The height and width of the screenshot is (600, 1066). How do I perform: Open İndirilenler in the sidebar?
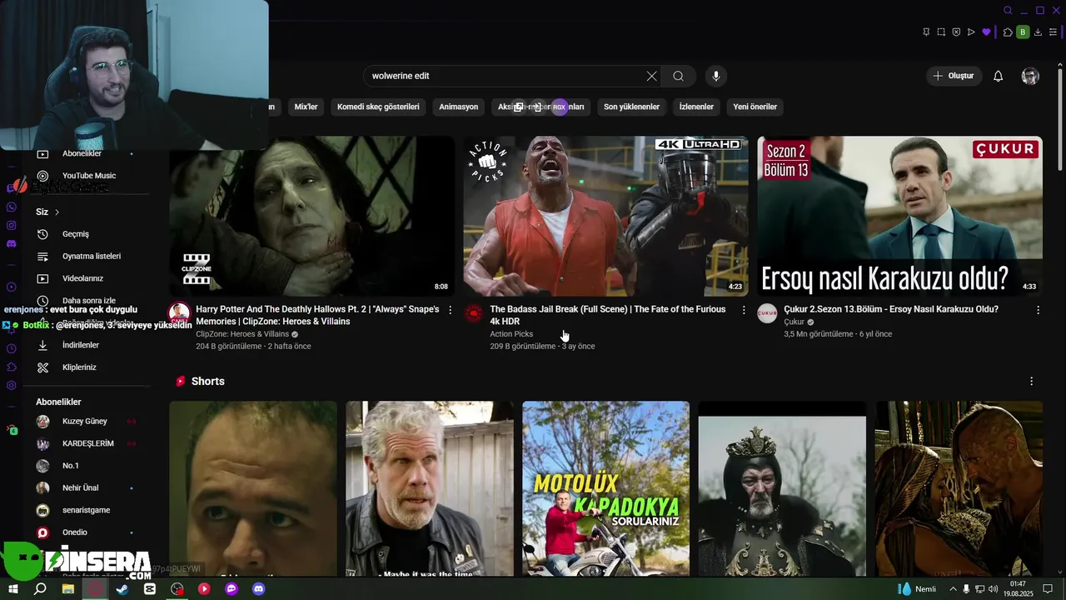click(81, 345)
